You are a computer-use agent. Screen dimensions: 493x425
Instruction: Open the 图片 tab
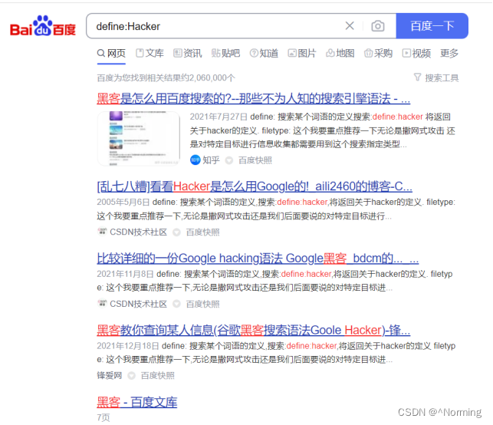coord(302,53)
